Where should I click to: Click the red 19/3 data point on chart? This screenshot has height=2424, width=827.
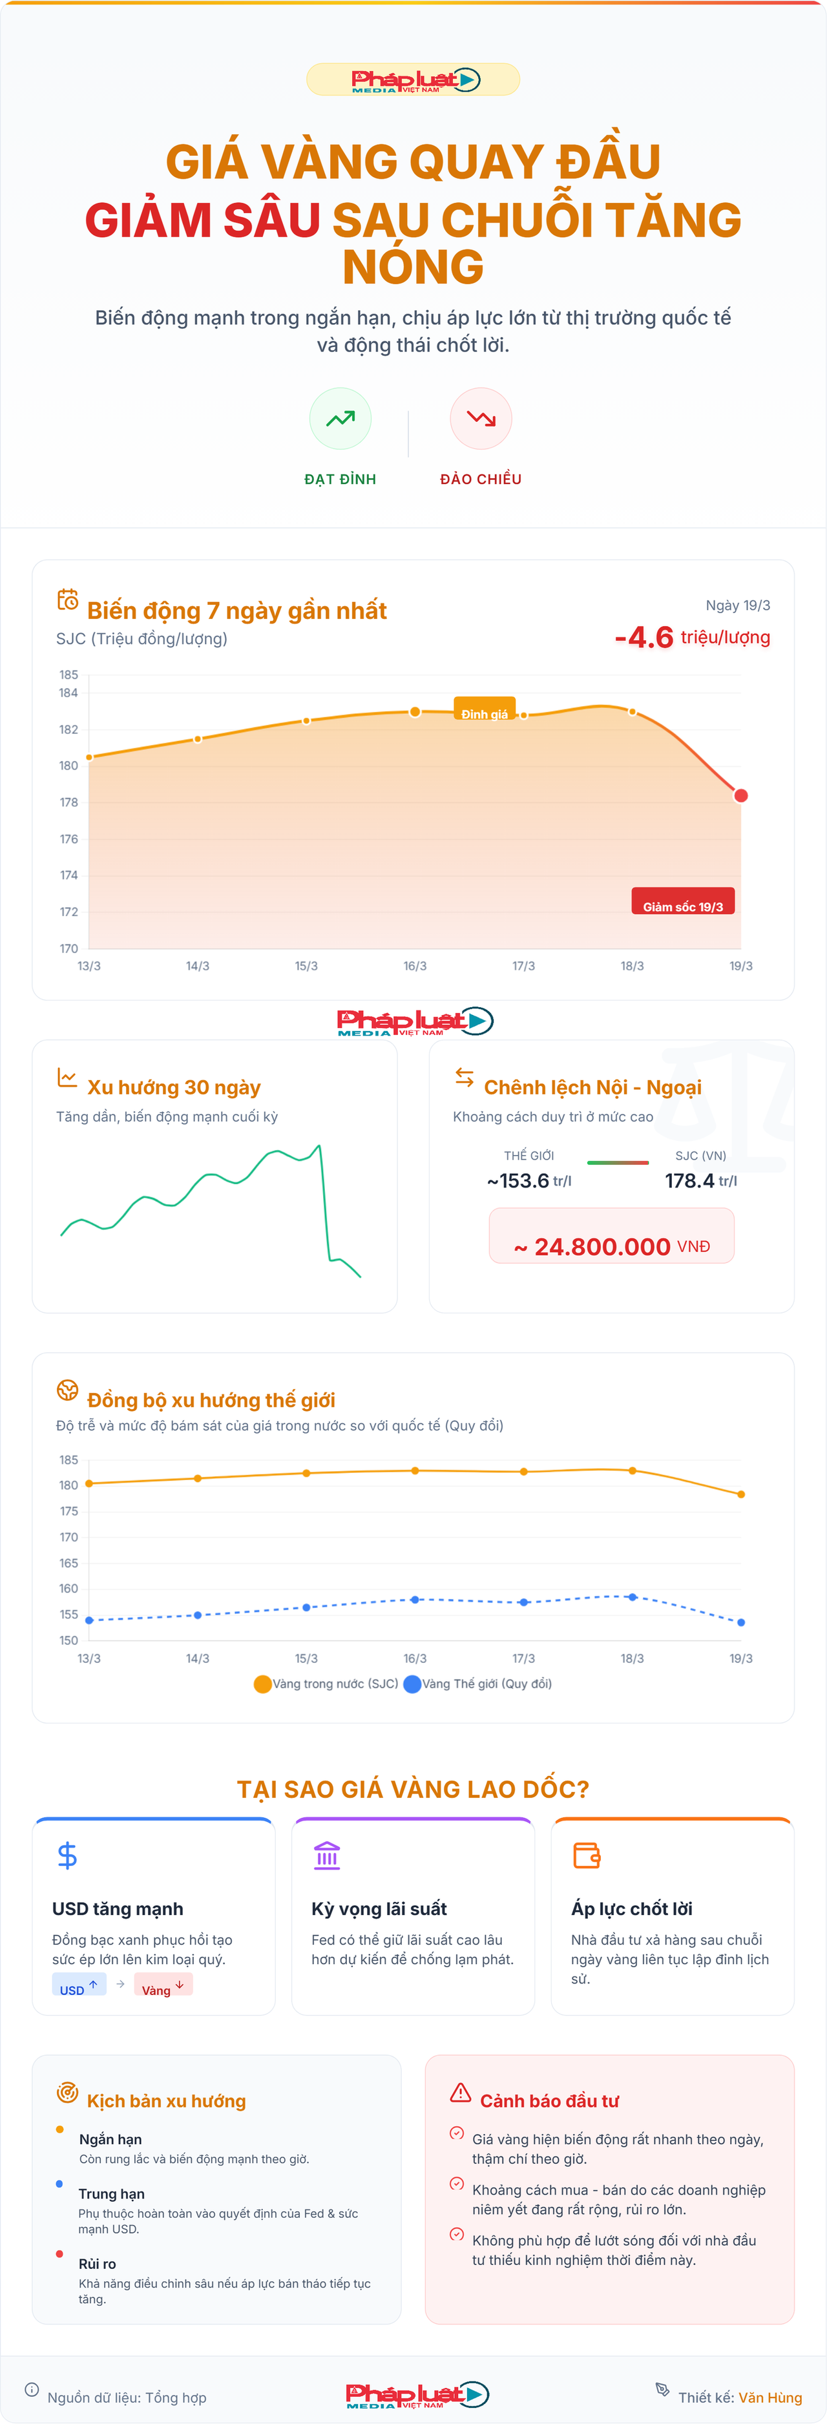[740, 796]
